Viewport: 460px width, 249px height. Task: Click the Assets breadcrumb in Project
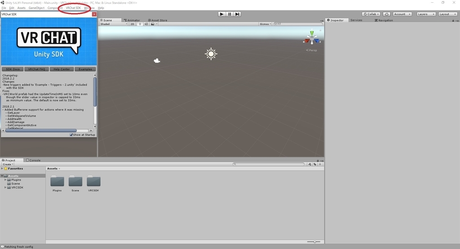pyautogui.click(x=52, y=168)
